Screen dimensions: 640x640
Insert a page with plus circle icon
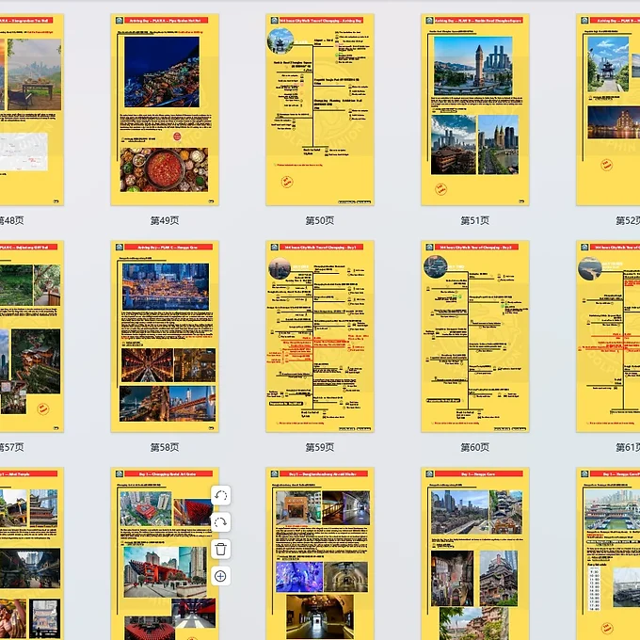(x=220, y=575)
